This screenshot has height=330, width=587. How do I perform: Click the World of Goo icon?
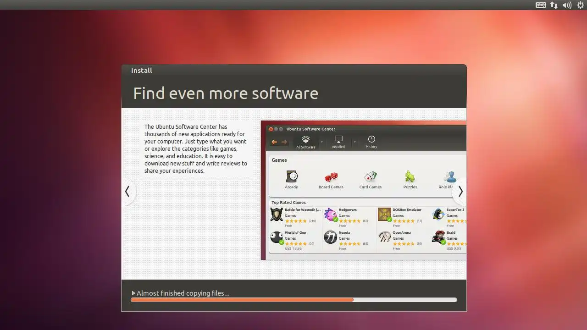(x=277, y=237)
